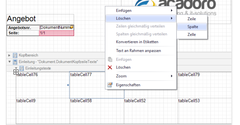The height and width of the screenshot is (125, 240).
Task: Collapse the Einleitungstexte sub-band arrow
Action: pyautogui.click(x=16, y=68)
